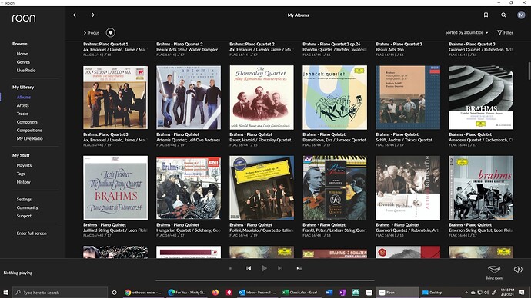Go back with the left arrow
The image size is (531, 298).
coord(75,15)
